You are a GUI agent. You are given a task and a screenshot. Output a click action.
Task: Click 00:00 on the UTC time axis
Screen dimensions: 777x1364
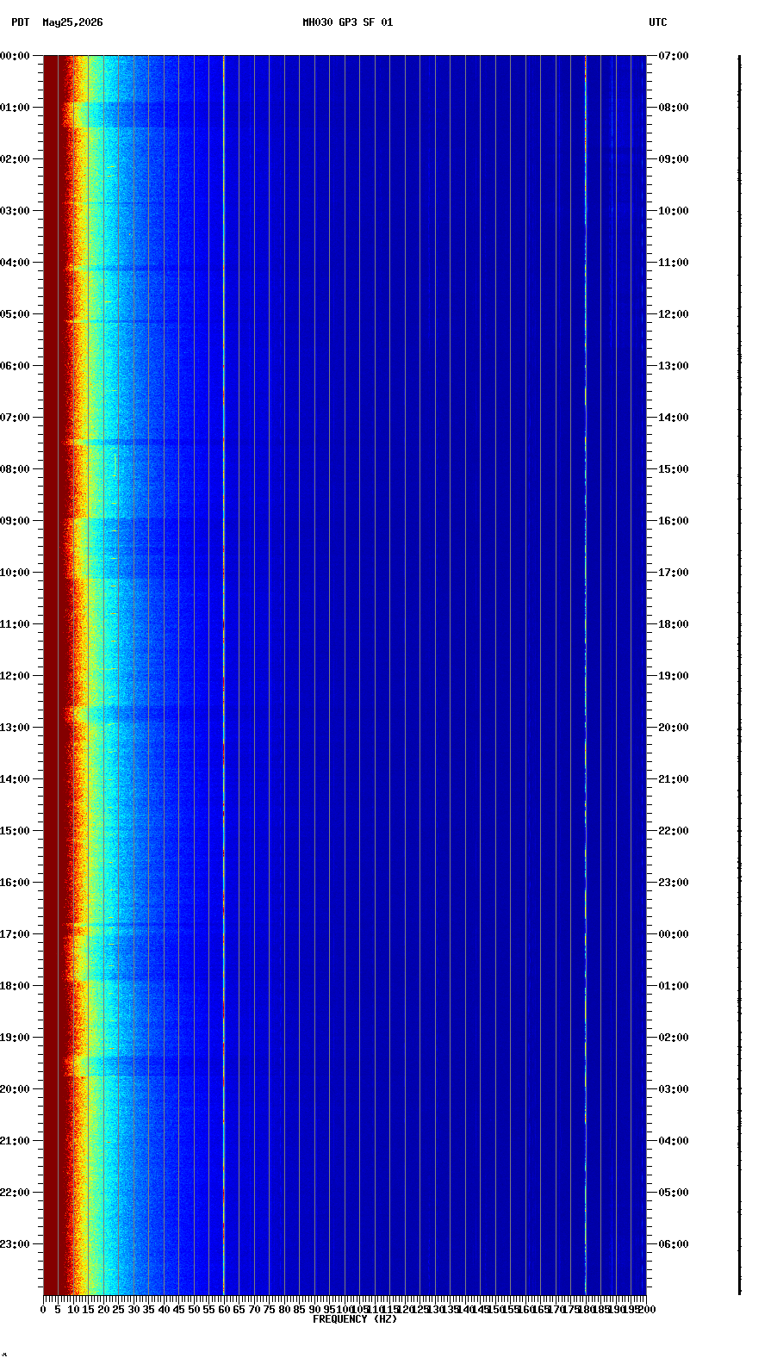[674, 934]
